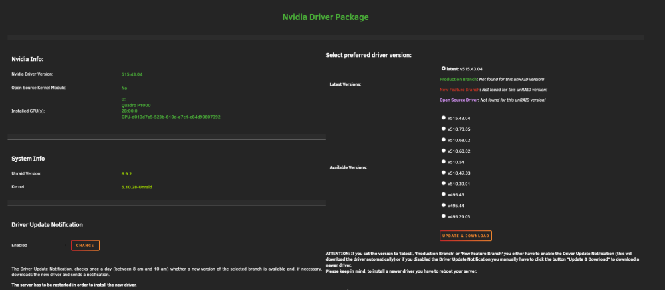Choose driver version v495.46
665x290 pixels.
443,194
